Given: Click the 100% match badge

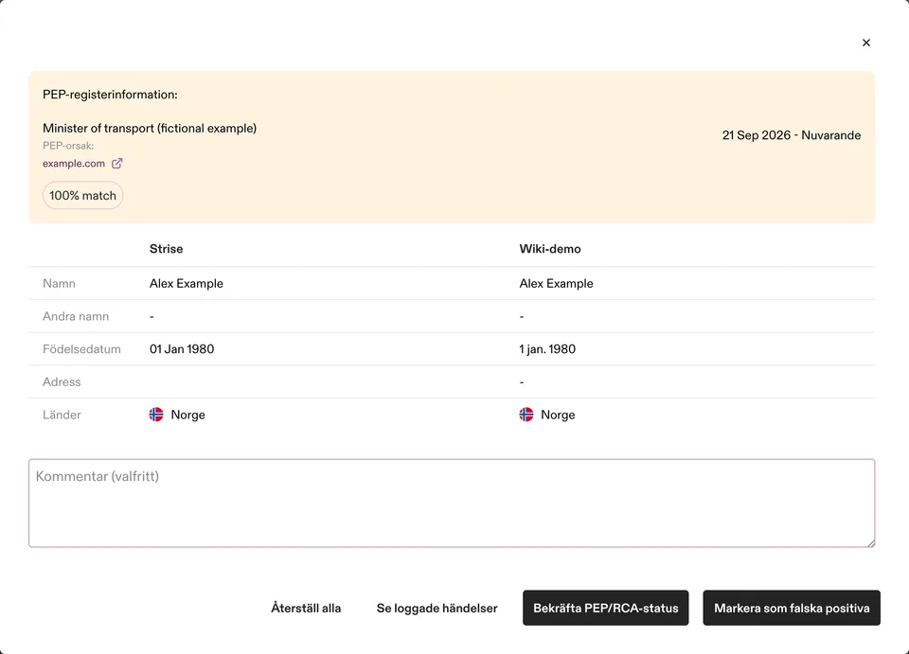Looking at the screenshot, I should point(83,196).
